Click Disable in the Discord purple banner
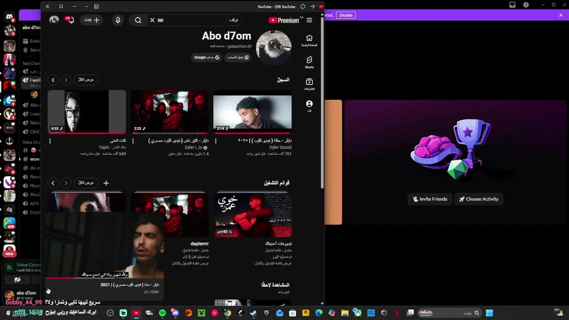The height and width of the screenshot is (320, 569). (x=346, y=15)
